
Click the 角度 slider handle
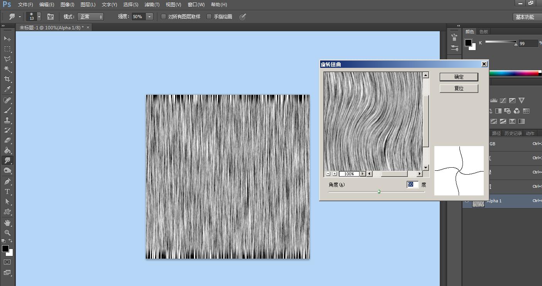(x=379, y=191)
